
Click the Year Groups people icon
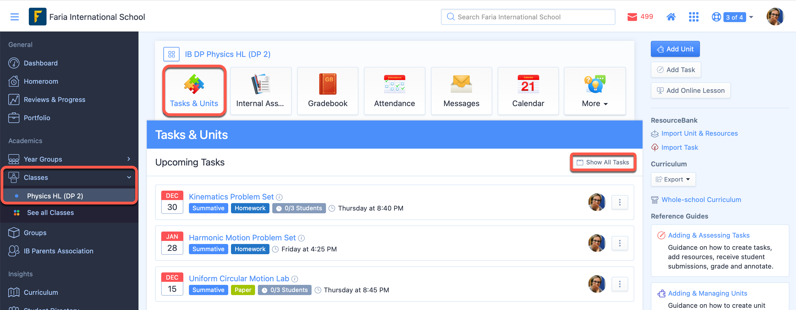click(x=14, y=159)
